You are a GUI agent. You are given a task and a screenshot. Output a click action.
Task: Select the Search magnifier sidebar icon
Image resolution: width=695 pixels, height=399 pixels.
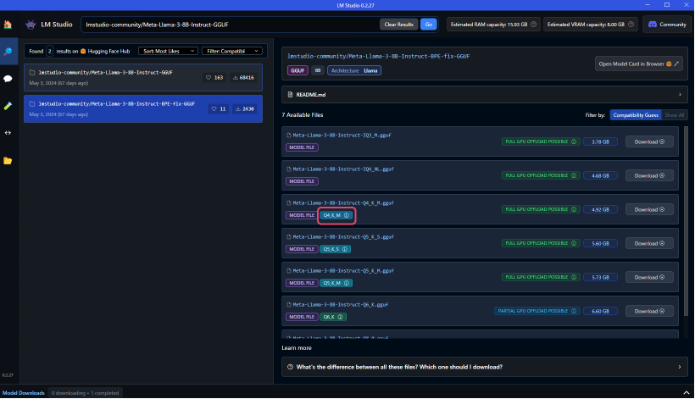click(x=8, y=52)
